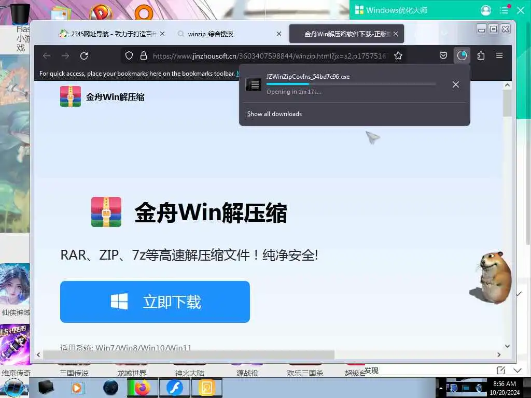Open the extensions puzzle icon
Viewport: 531px width, 398px height.
pos(481,55)
